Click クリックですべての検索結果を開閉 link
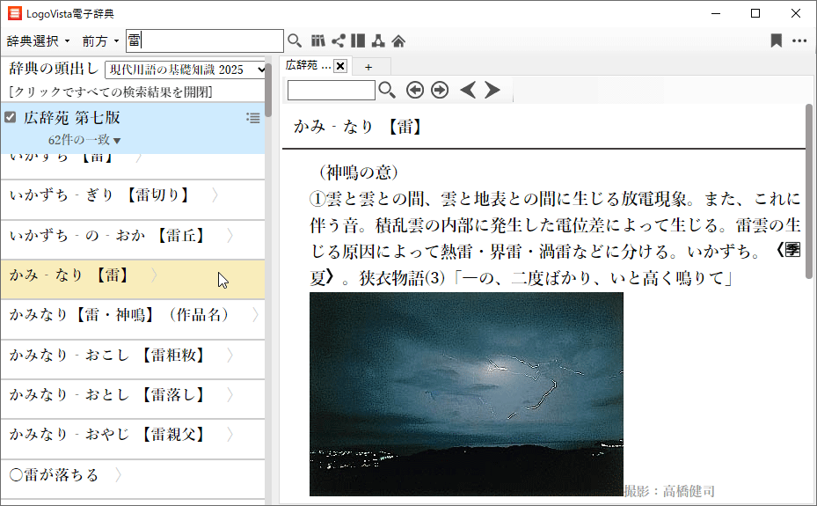 click(110, 92)
